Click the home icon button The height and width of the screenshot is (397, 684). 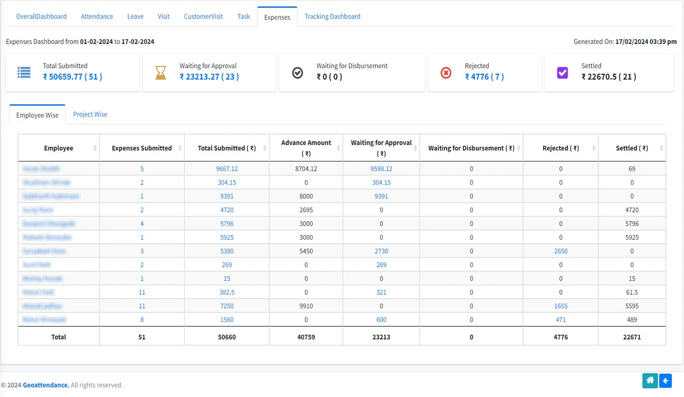pyautogui.click(x=649, y=380)
